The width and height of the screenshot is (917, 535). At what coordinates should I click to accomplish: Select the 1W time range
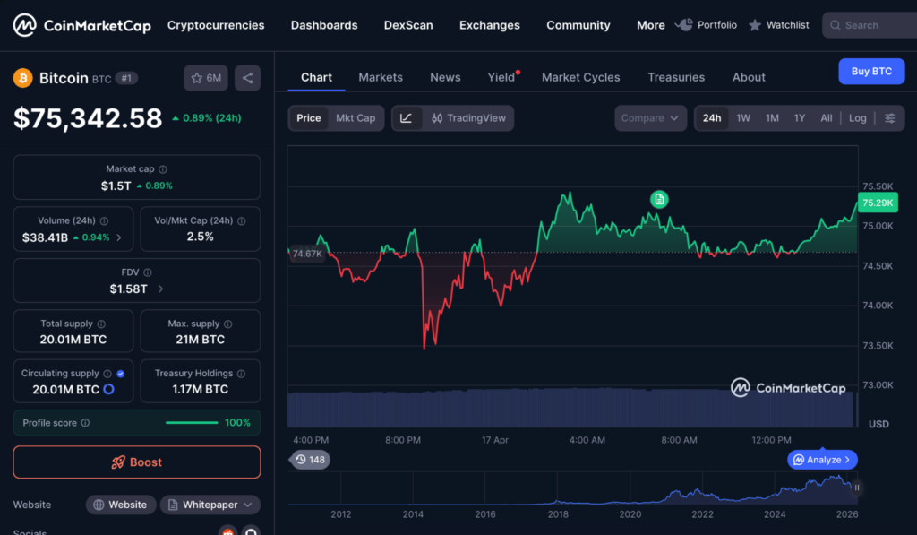click(x=743, y=118)
